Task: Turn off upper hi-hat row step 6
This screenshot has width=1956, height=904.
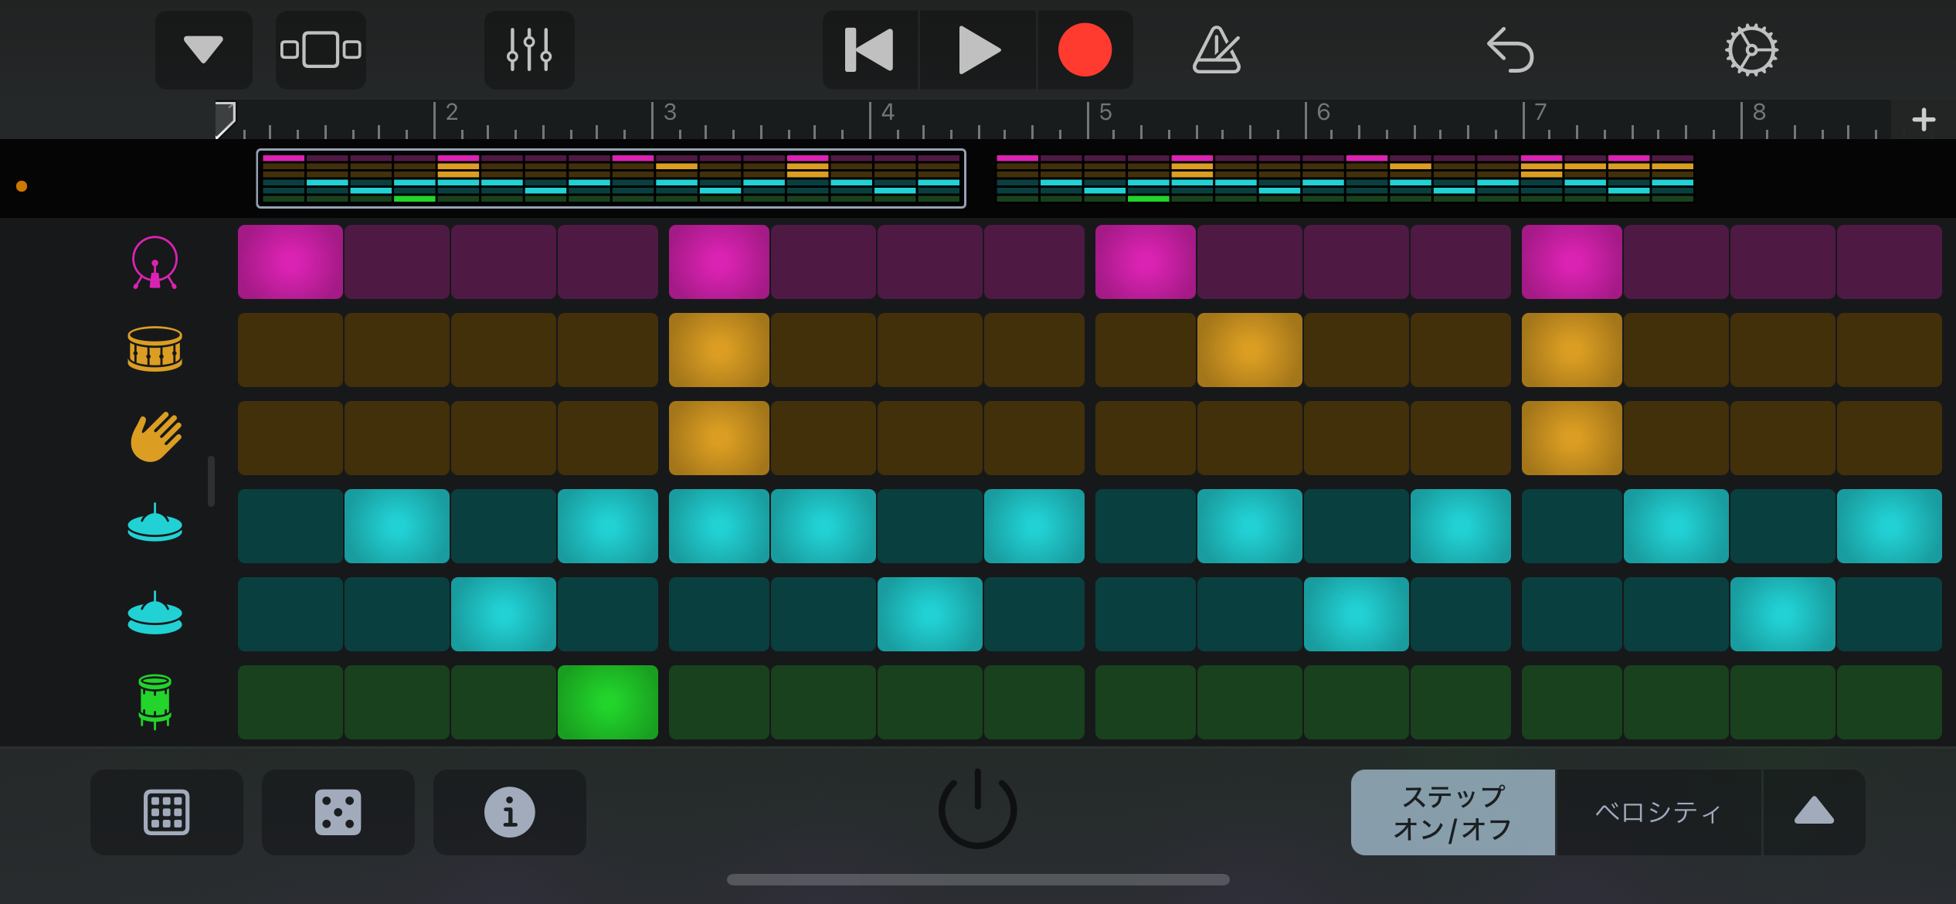Action: pyautogui.click(x=823, y=526)
